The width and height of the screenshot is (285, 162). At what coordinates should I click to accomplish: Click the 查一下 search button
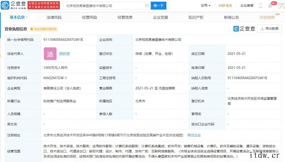(x=158, y=6)
